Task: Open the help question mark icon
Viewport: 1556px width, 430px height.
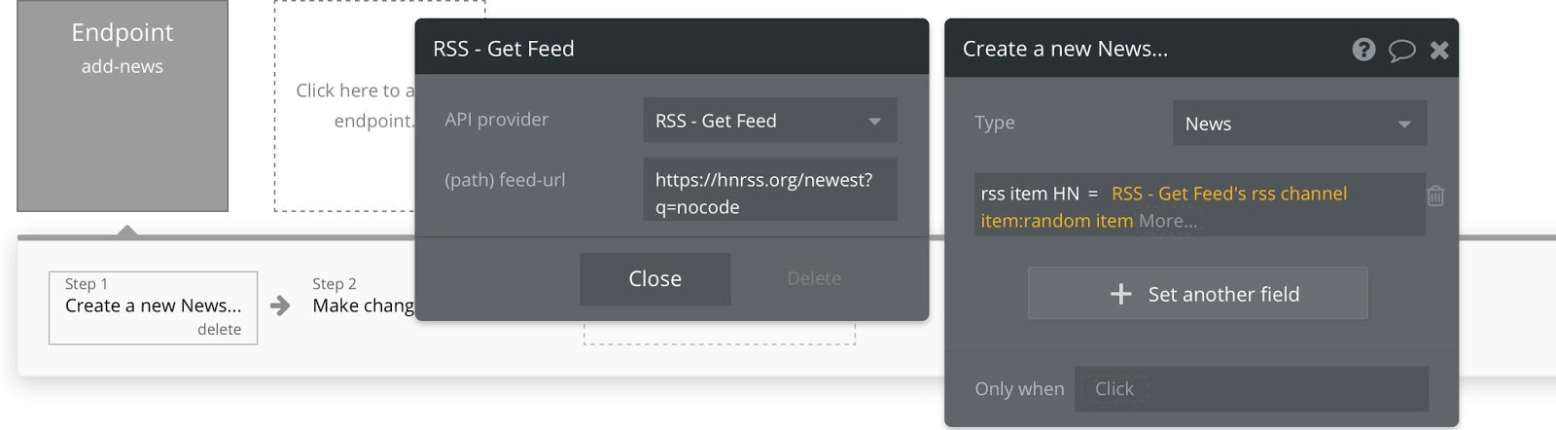Action: pos(1363,50)
